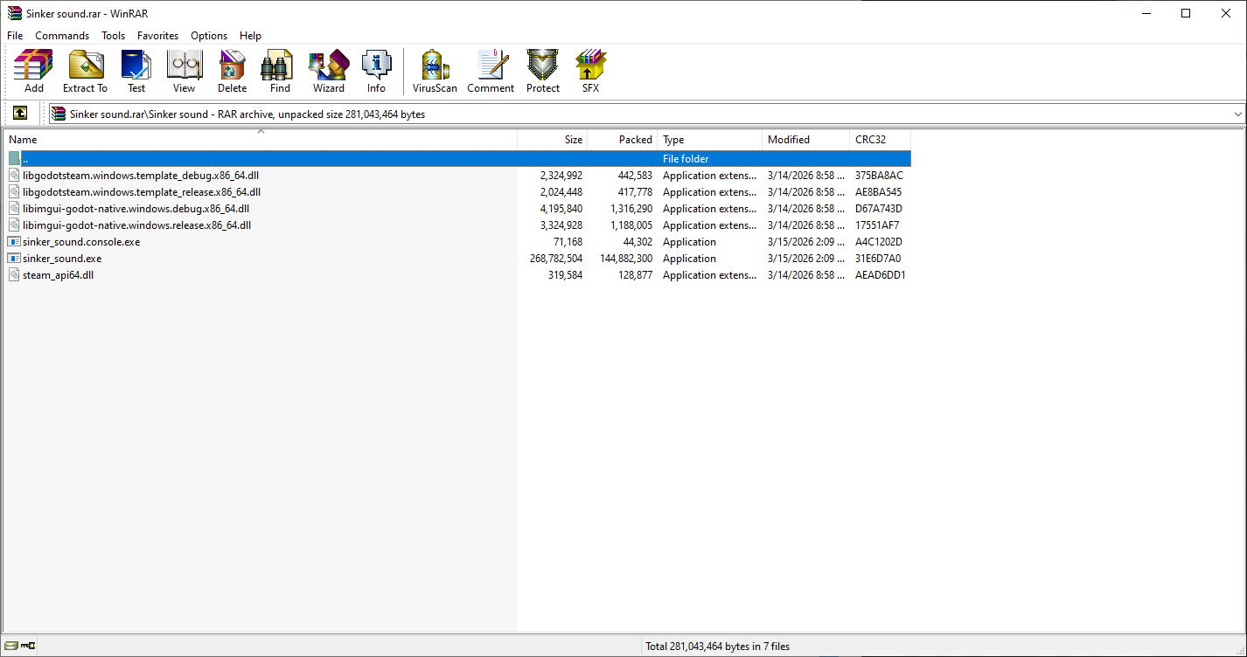Show archive Info
Viewport: 1247px width, 657px height.
click(x=376, y=71)
